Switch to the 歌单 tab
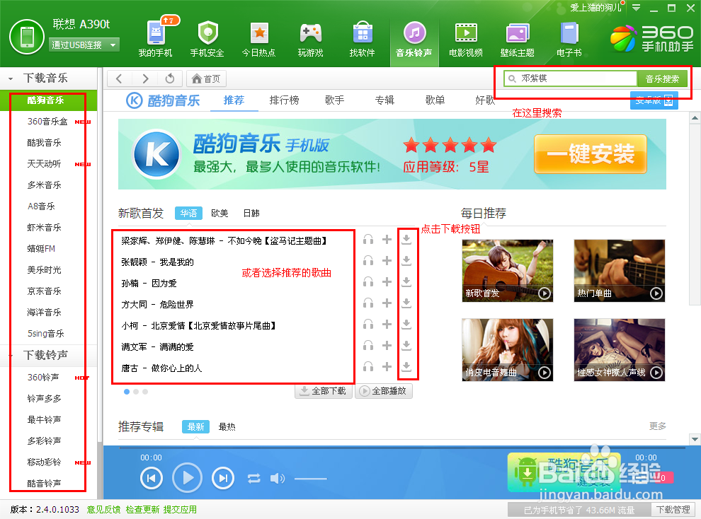This screenshot has width=701, height=519. (435, 100)
